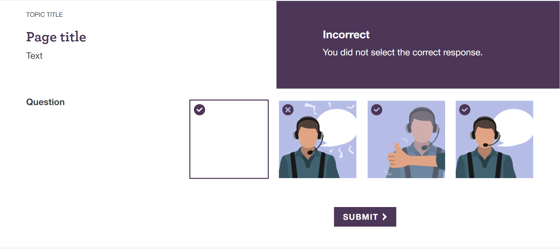Click the checkmark icon on the blank option
560x249 pixels.
[x=200, y=110]
